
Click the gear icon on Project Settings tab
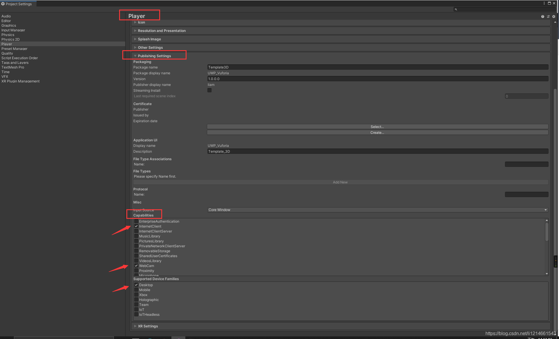click(3, 4)
